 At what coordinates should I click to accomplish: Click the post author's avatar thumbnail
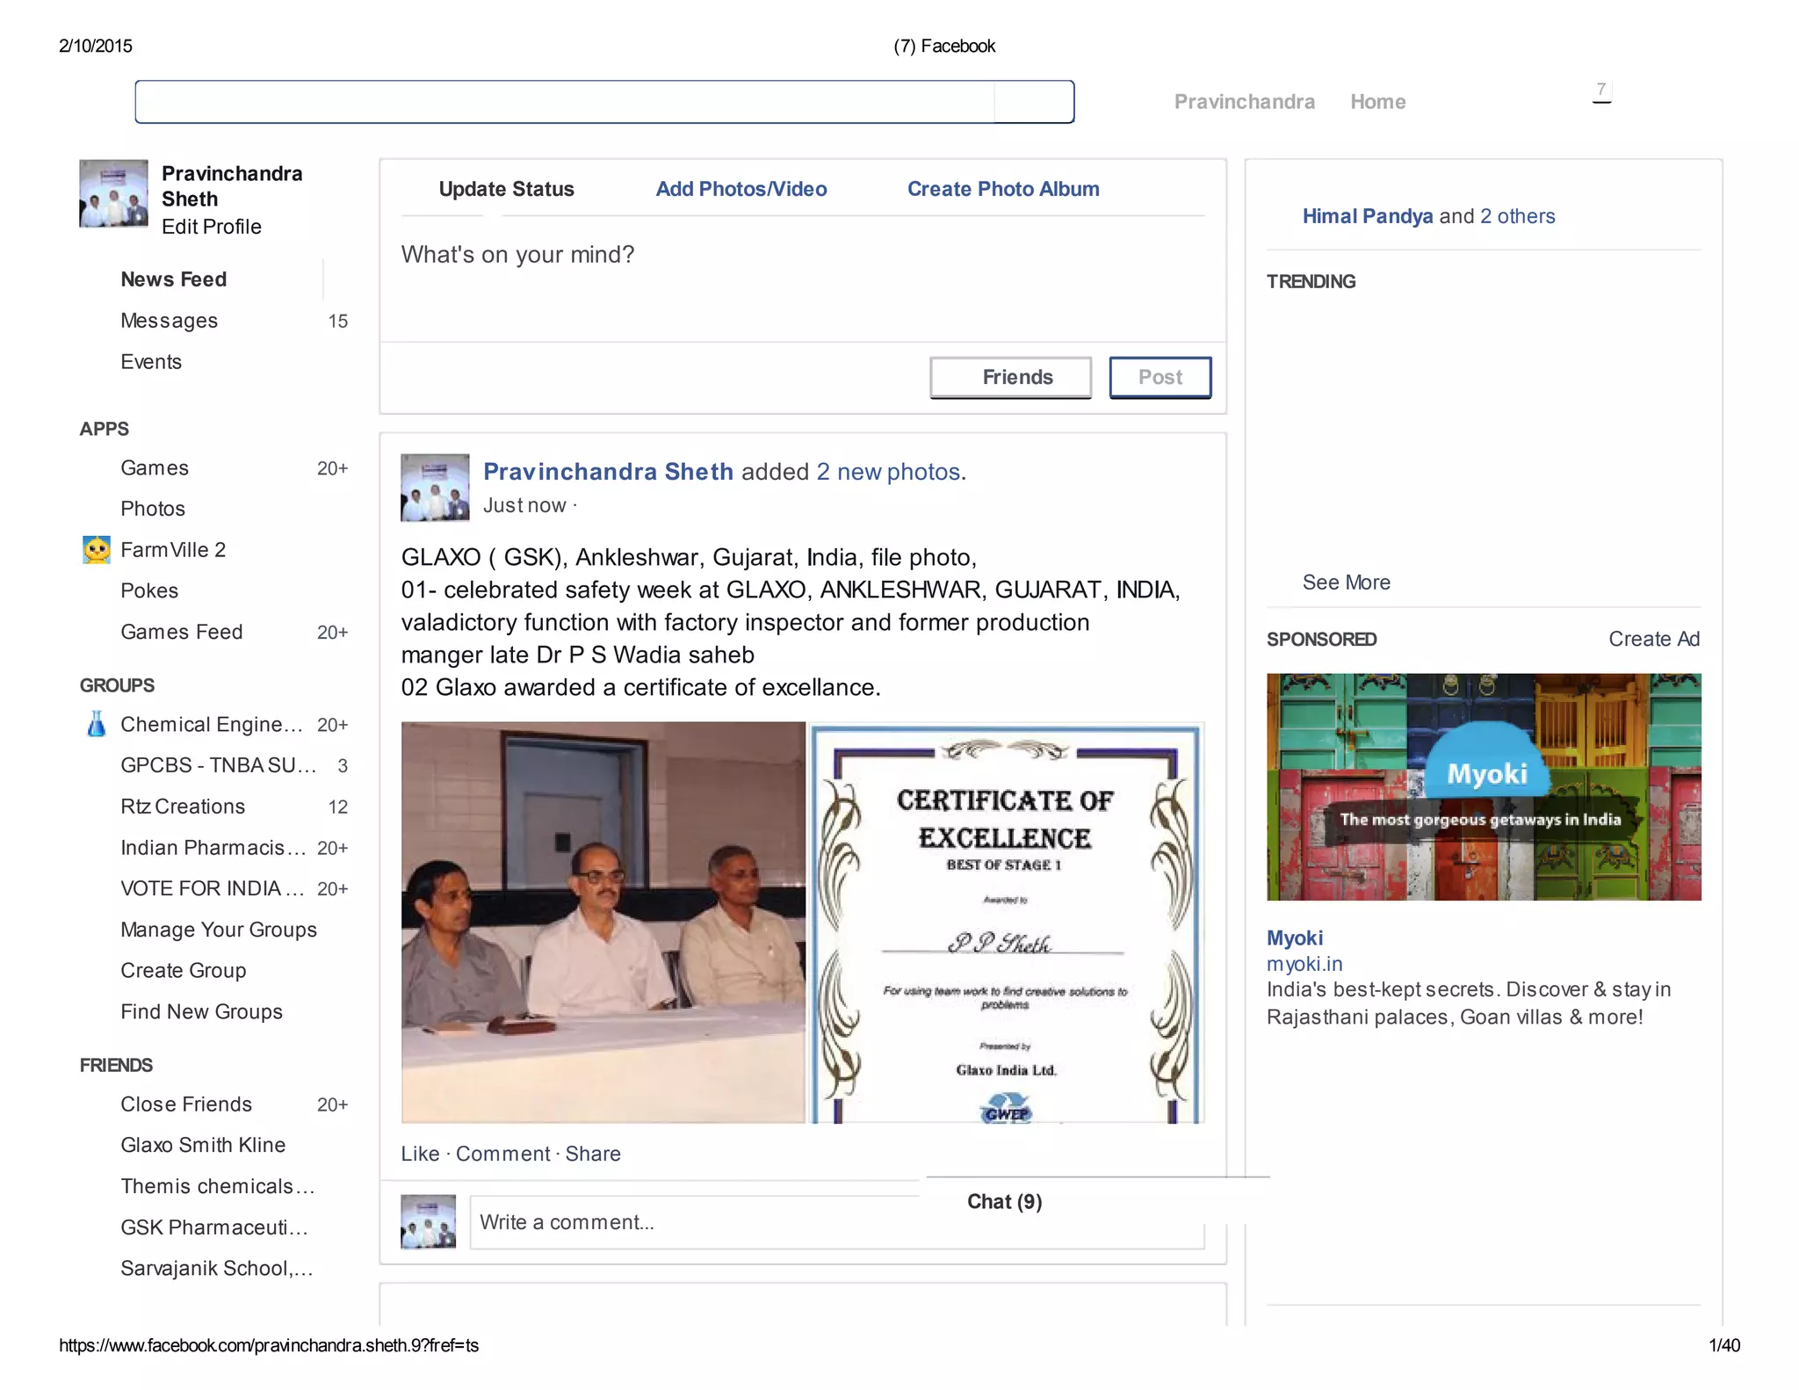point(435,488)
